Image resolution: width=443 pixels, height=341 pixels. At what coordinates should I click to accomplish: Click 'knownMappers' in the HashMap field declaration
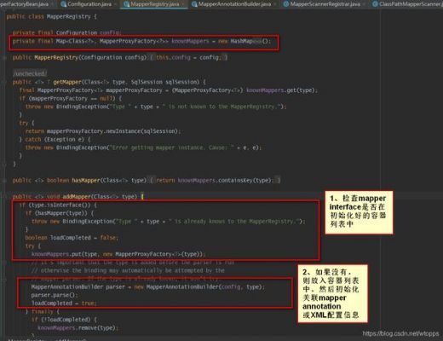pyautogui.click(x=190, y=41)
